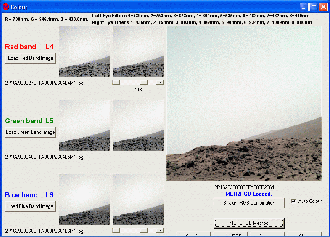The width and height of the screenshot is (330, 237).
Task: Click the red band 70% slider thumb
Action: (144, 82)
